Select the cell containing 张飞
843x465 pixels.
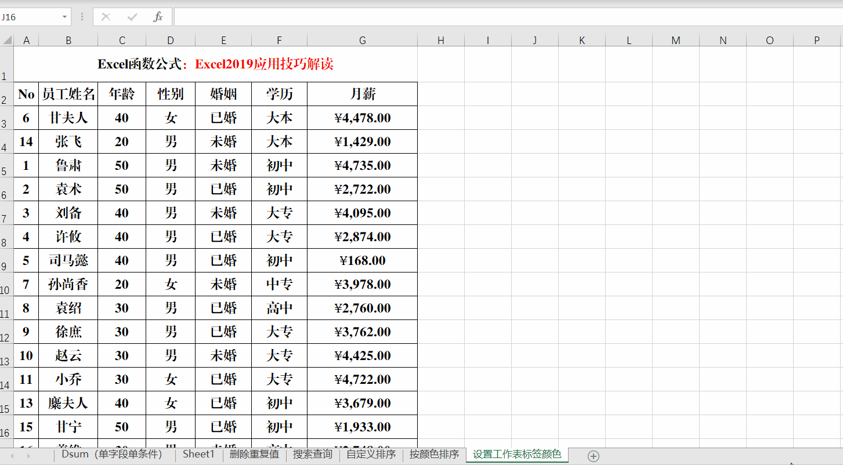tap(68, 141)
